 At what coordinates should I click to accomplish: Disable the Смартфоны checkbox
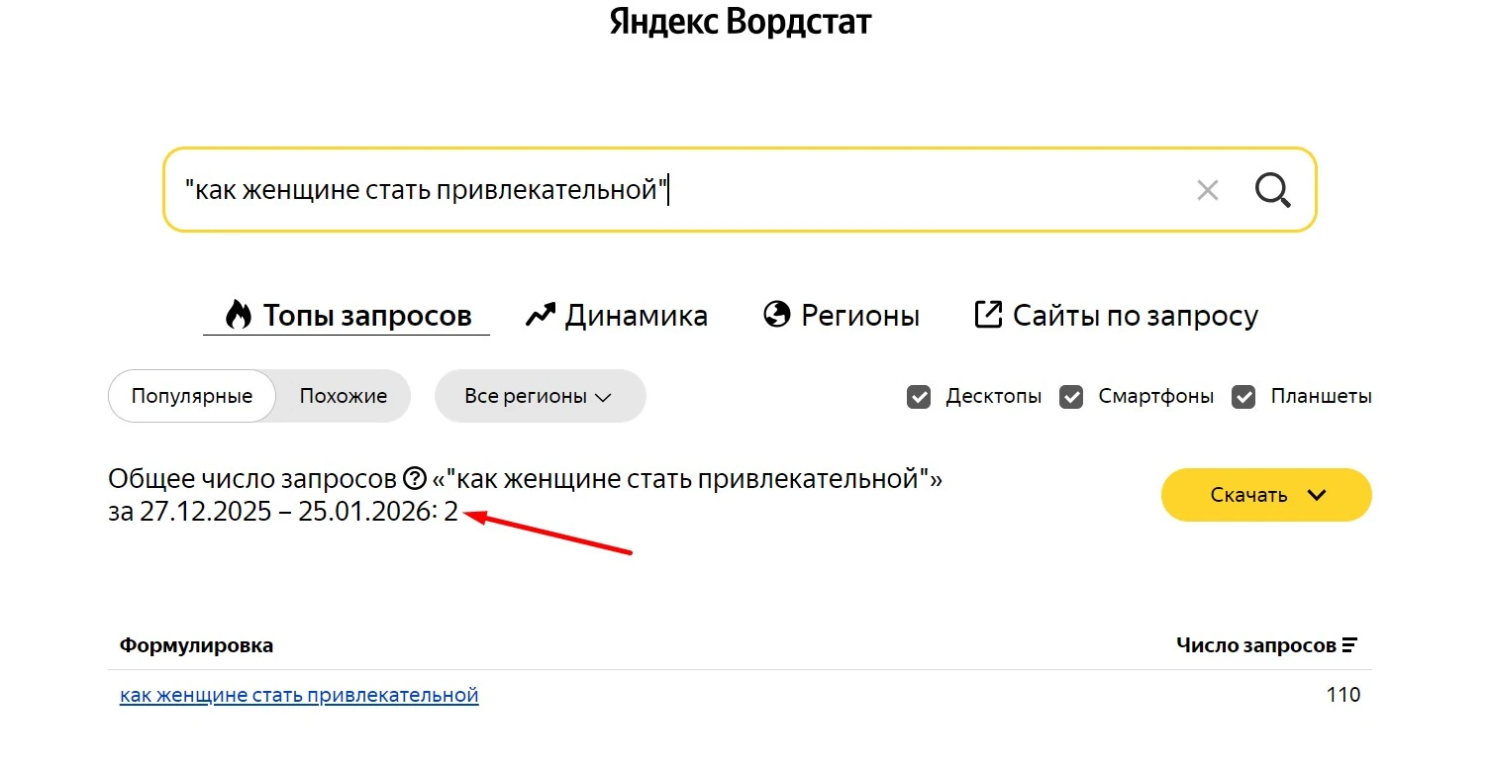click(x=1071, y=396)
